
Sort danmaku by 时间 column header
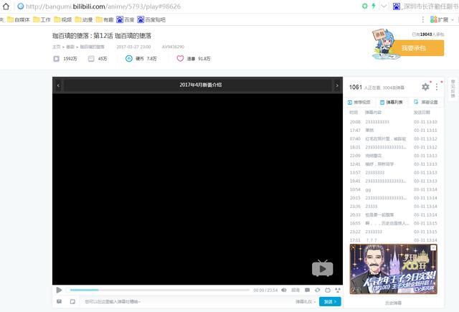point(354,113)
